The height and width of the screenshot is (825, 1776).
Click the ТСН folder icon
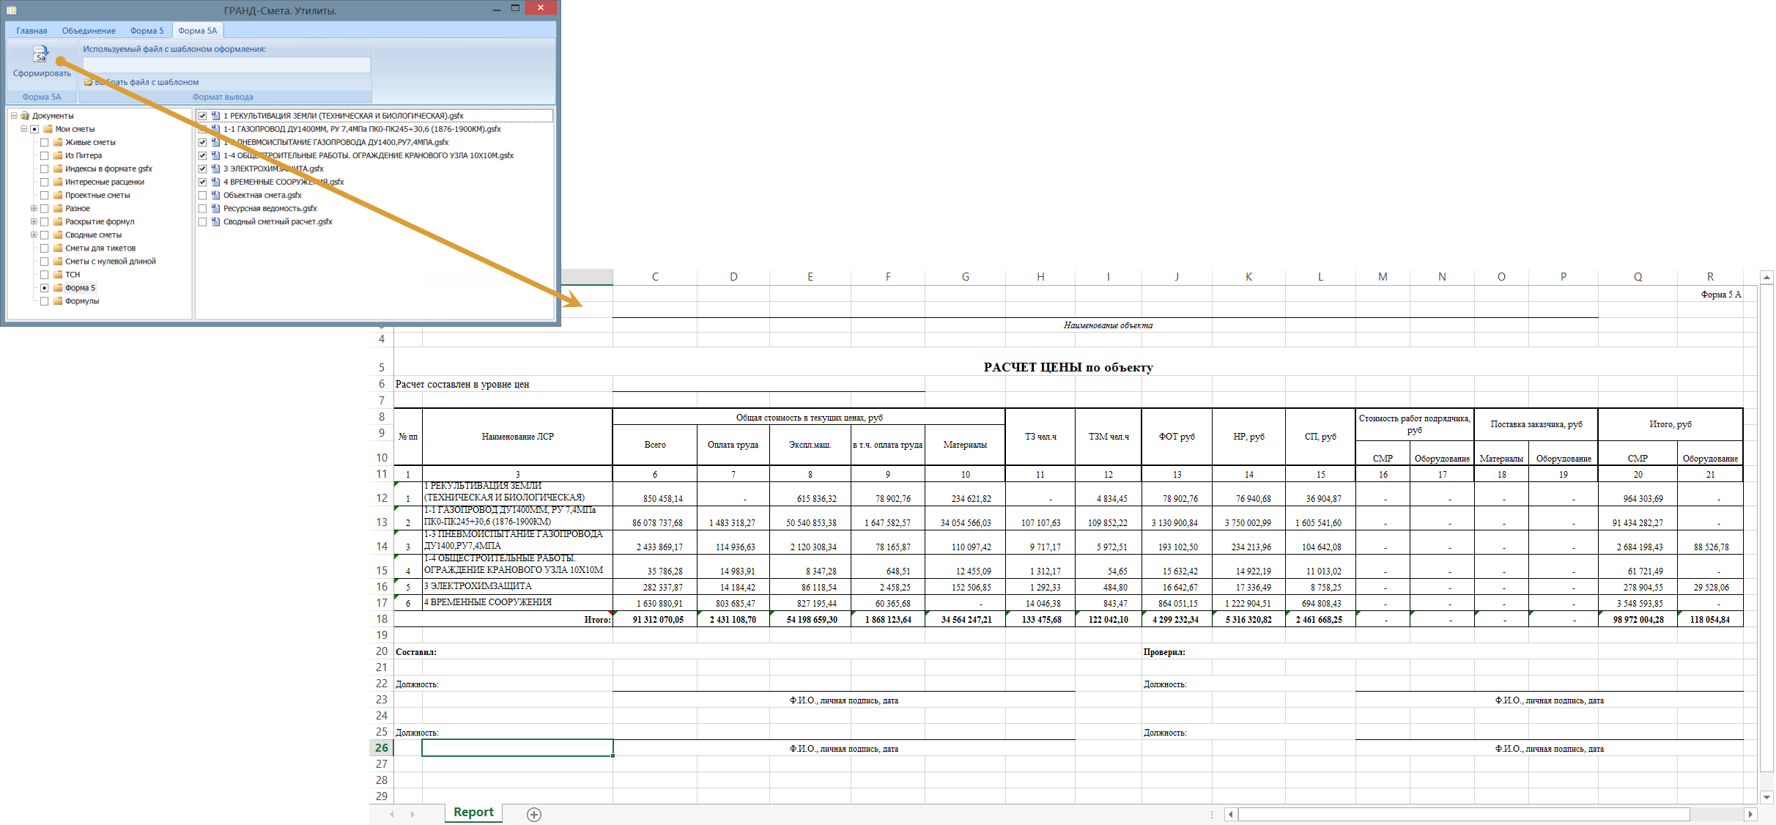58,275
